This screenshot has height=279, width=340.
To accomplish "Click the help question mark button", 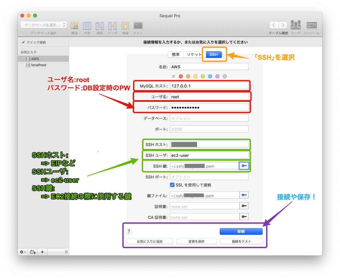I will click(129, 231).
